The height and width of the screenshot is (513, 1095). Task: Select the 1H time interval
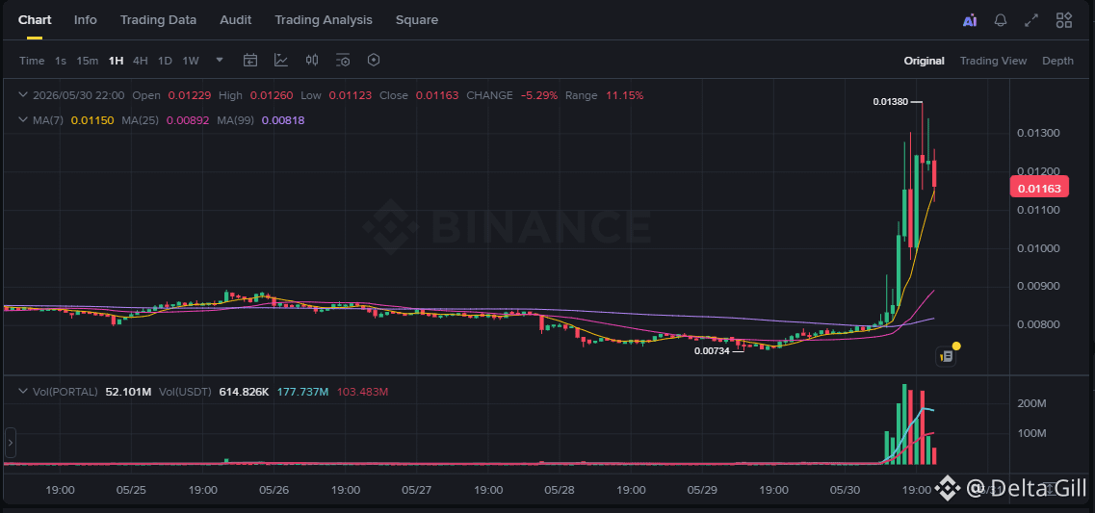click(116, 61)
